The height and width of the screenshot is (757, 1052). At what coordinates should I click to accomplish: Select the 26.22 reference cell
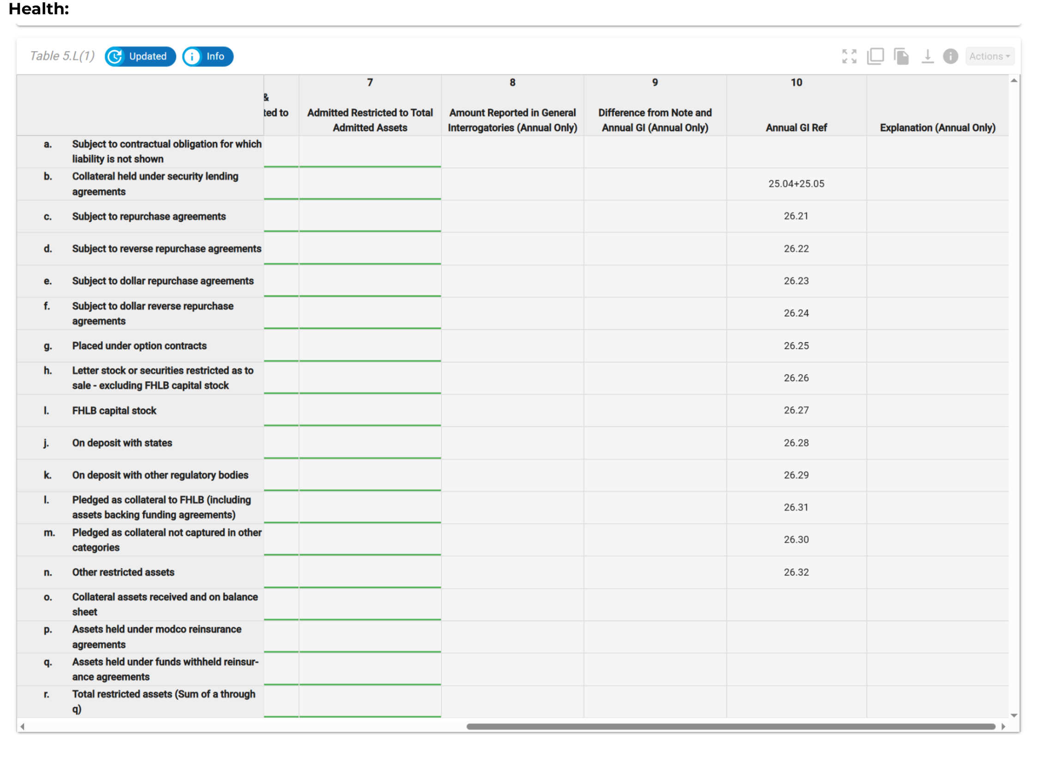tap(796, 249)
